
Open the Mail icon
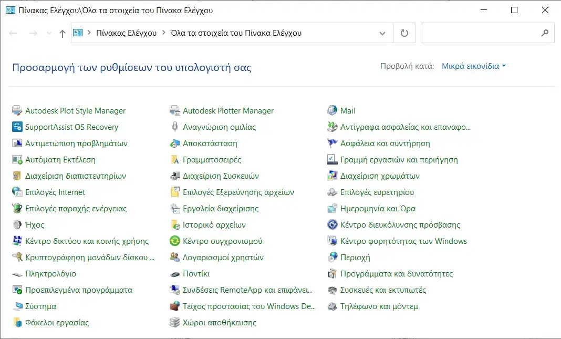pos(333,110)
